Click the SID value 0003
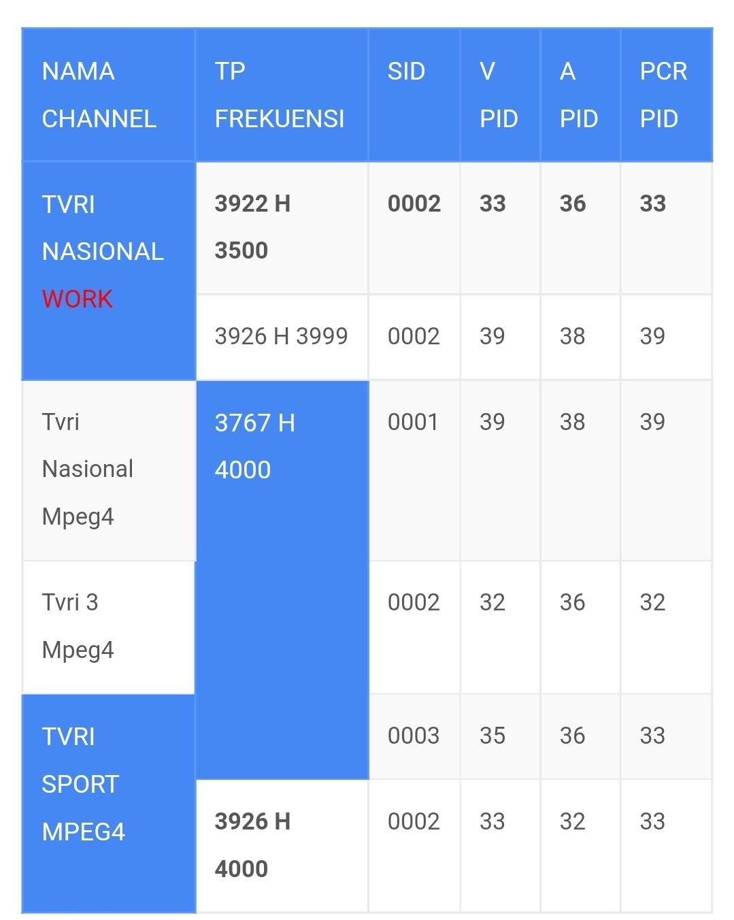The height and width of the screenshot is (920, 734). pyautogui.click(x=414, y=736)
